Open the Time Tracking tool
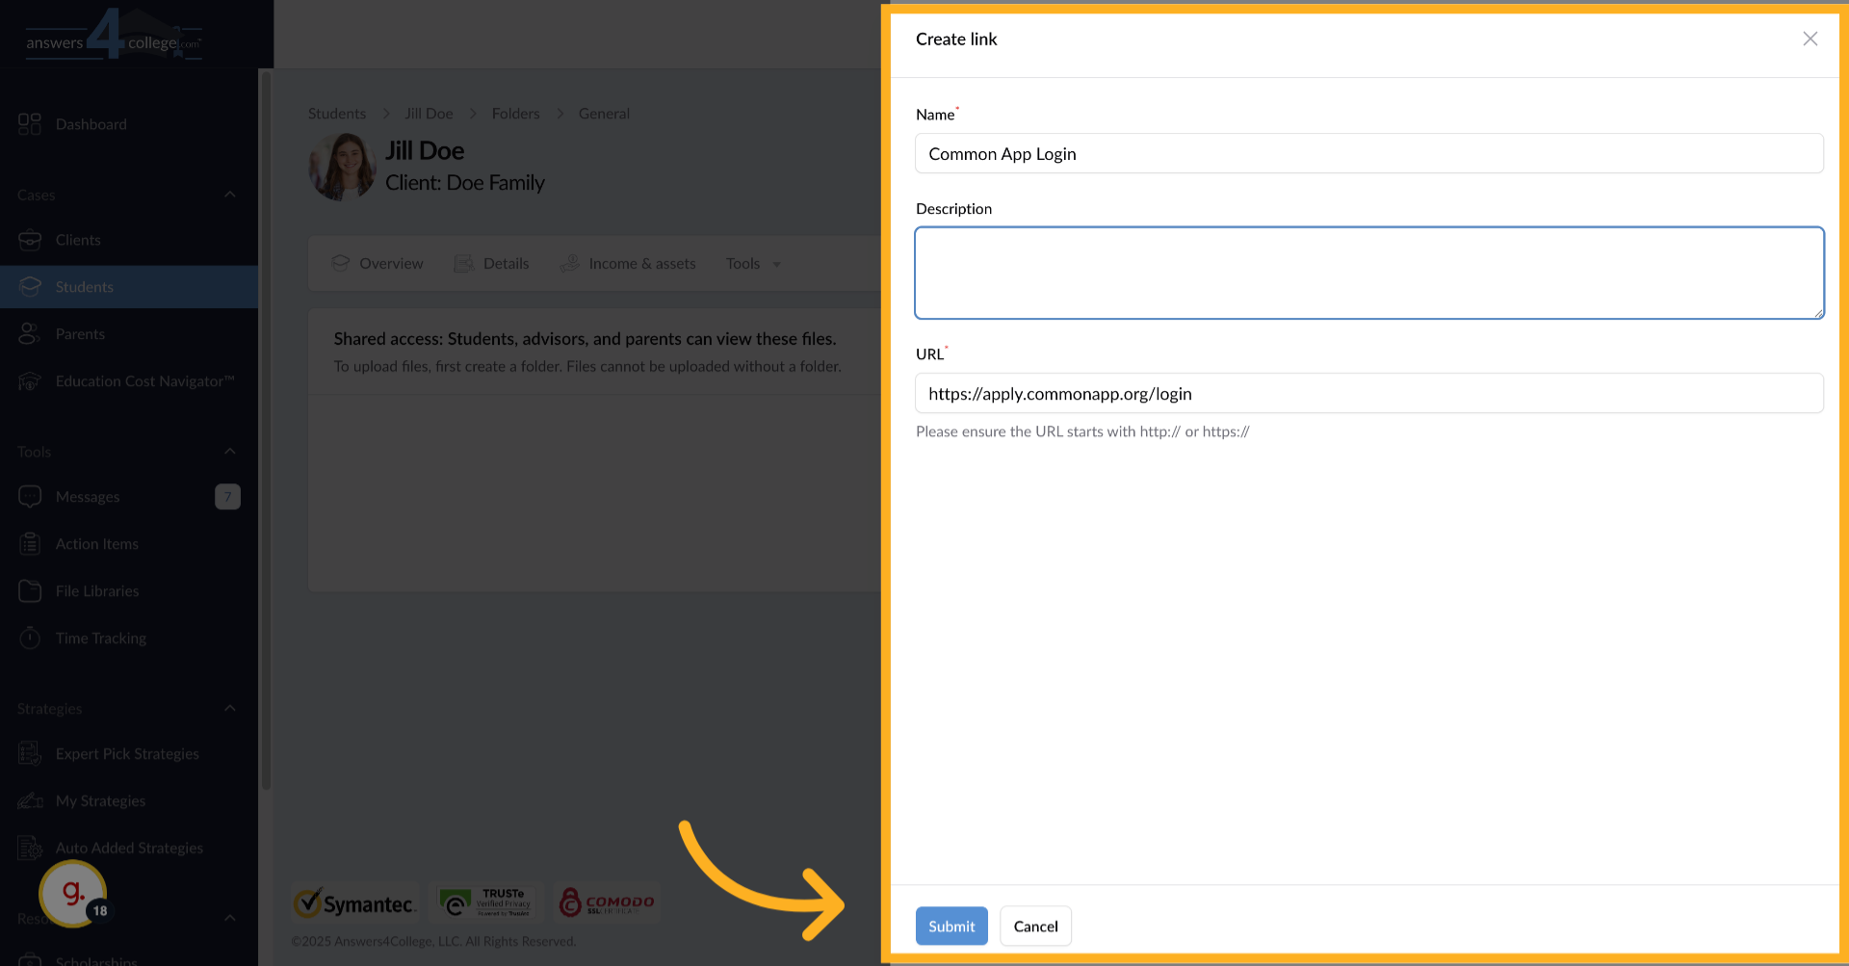This screenshot has height=966, width=1849. (x=98, y=638)
